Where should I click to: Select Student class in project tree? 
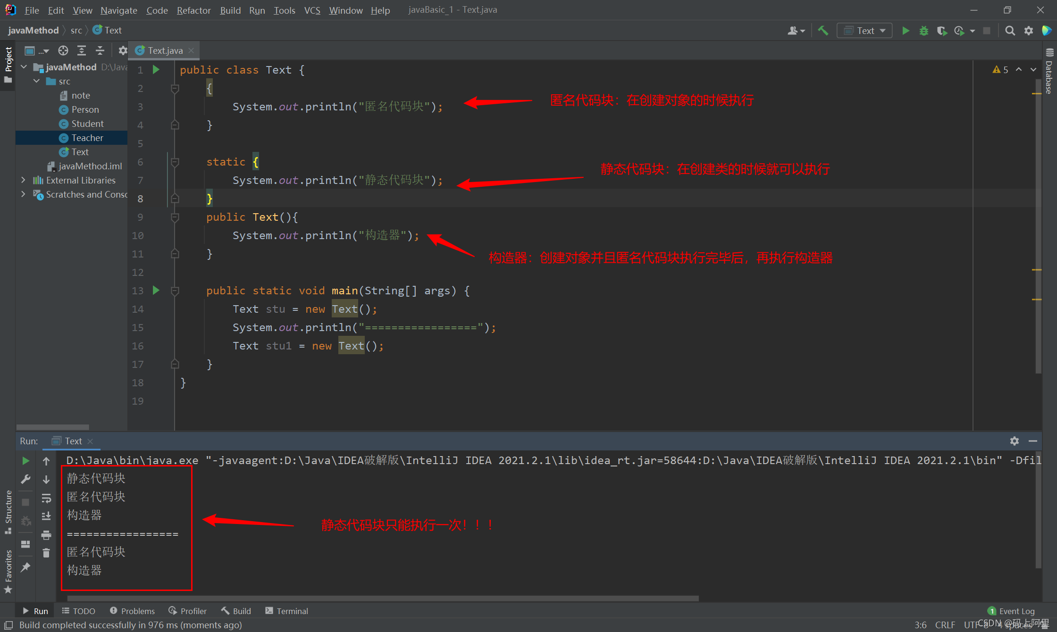pos(87,124)
